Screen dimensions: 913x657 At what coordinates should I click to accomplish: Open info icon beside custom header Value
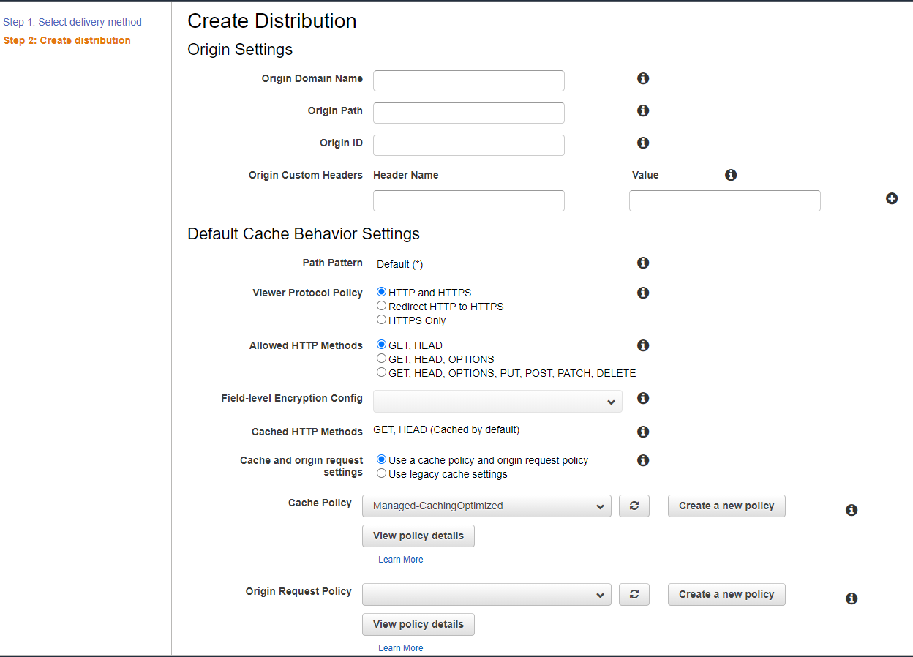point(731,175)
